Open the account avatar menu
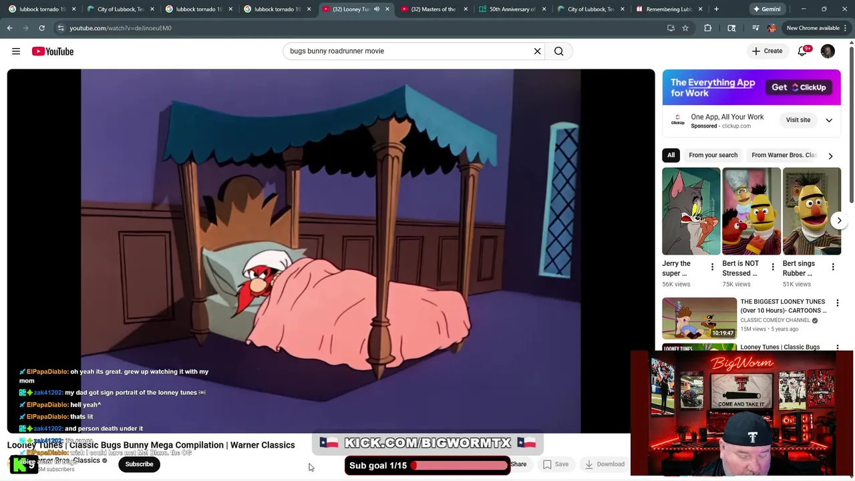Image resolution: width=855 pixels, height=481 pixels. click(828, 51)
